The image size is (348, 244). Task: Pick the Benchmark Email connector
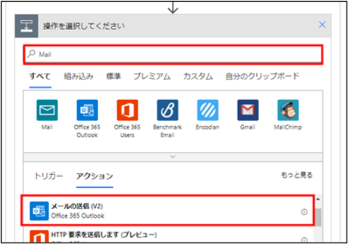coord(168,110)
